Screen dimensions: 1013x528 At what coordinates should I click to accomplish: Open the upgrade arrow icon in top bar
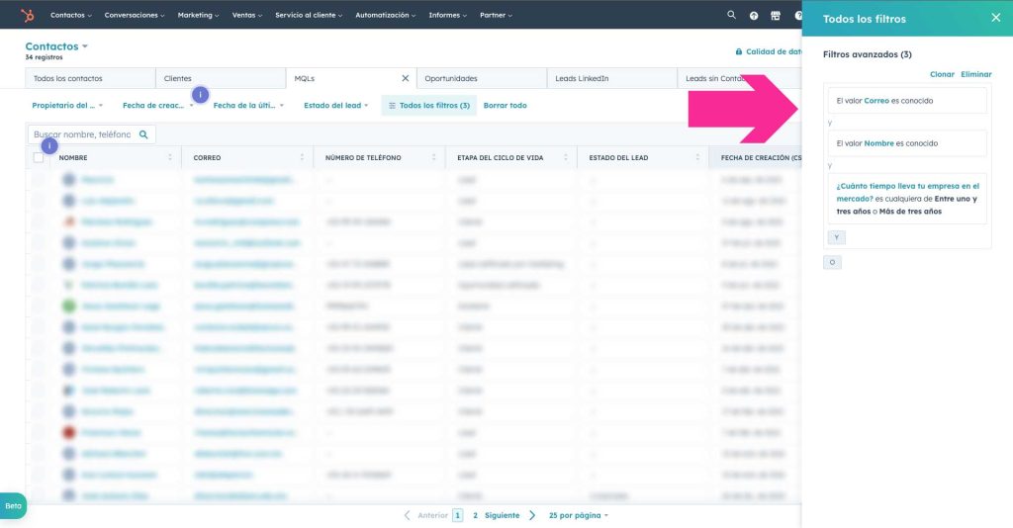click(x=753, y=16)
